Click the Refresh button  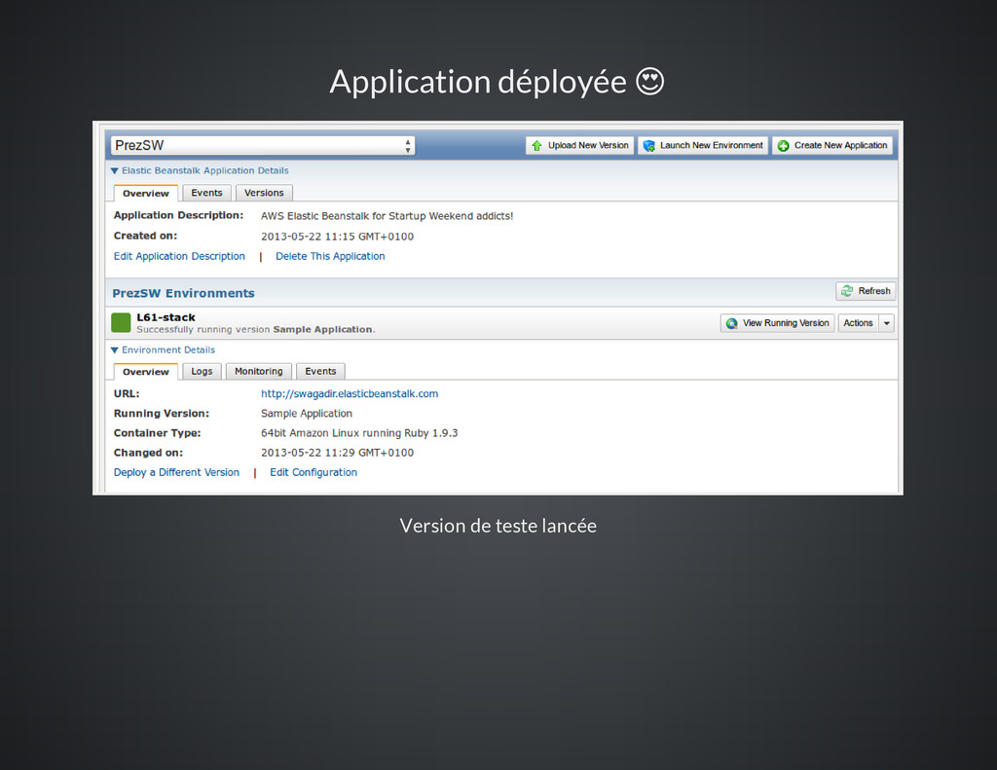coord(866,291)
